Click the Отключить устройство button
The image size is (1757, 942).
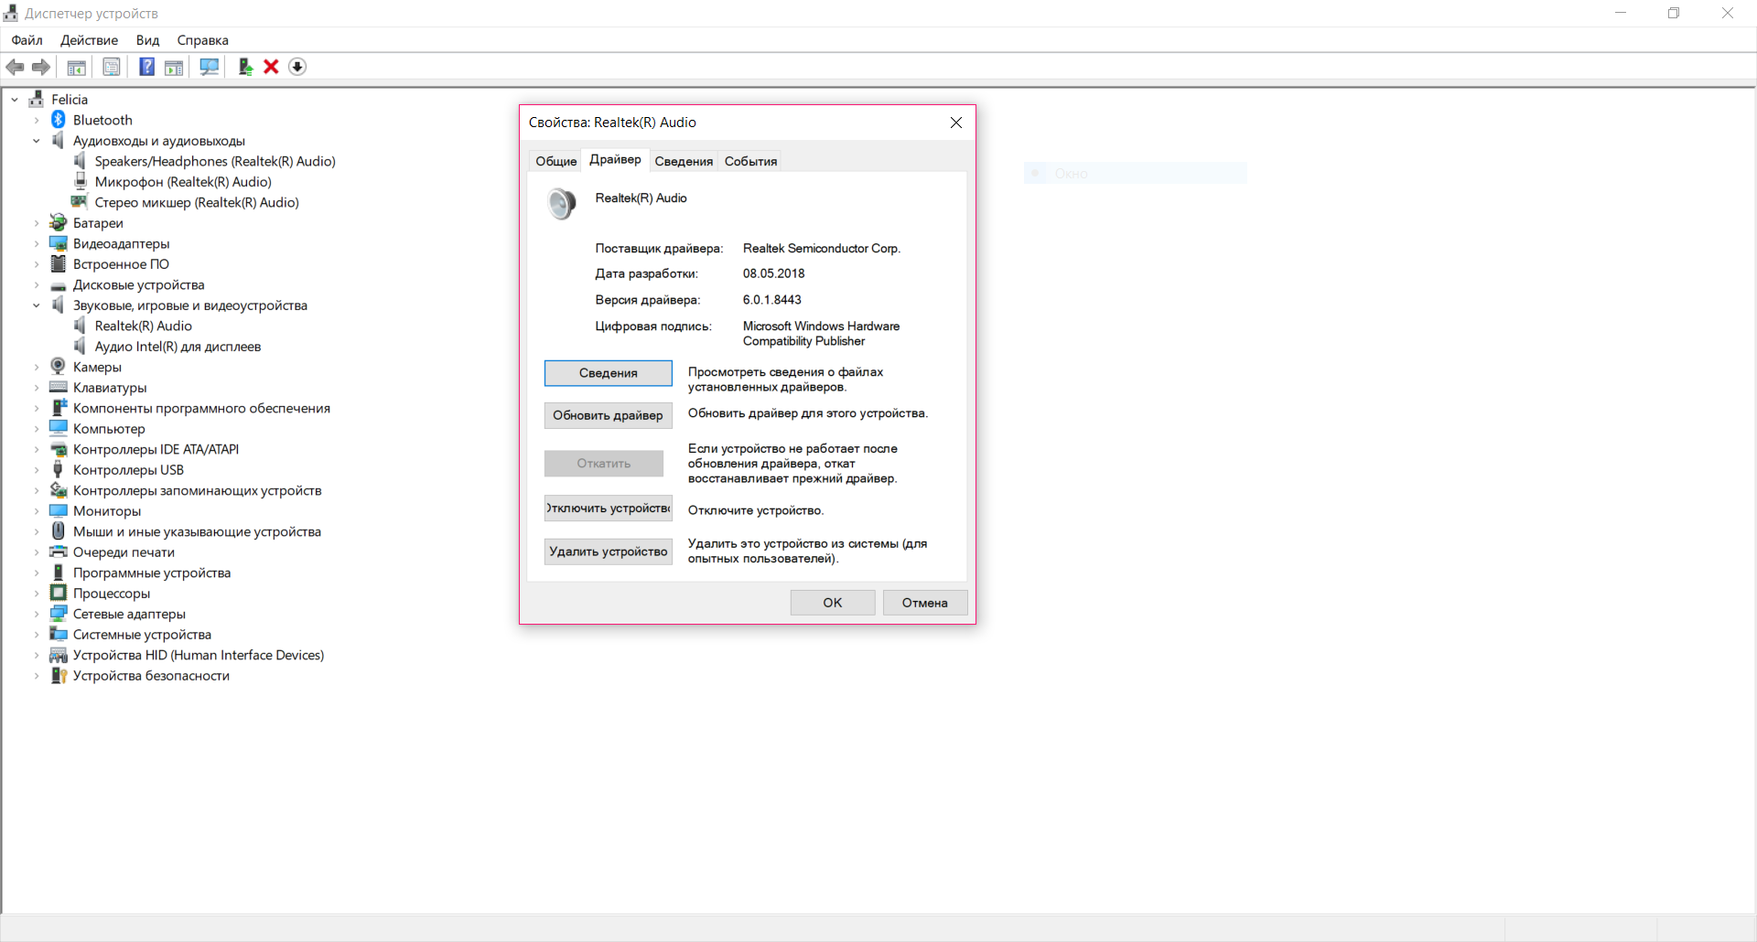pos(608,508)
